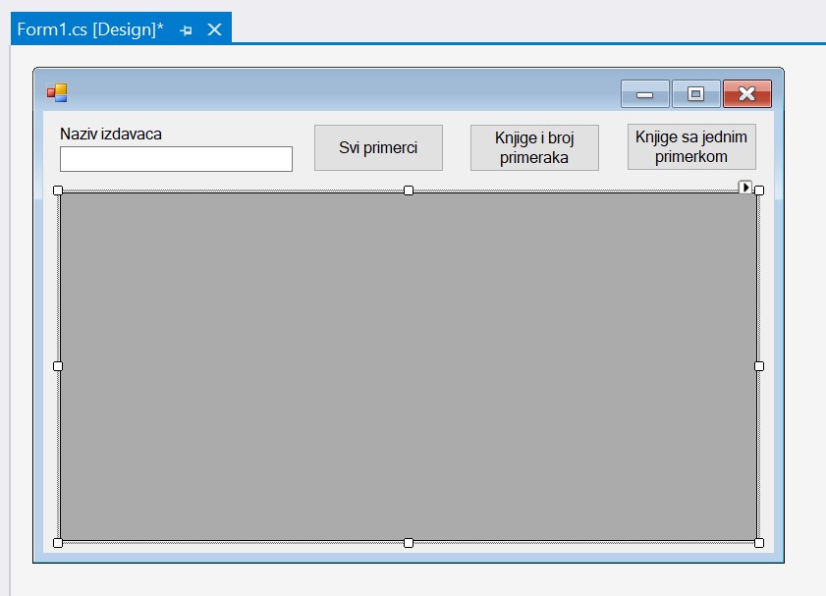Click the bottom-middle resize handle of the grid
Viewport: 826px width, 596px height.
click(409, 542)
